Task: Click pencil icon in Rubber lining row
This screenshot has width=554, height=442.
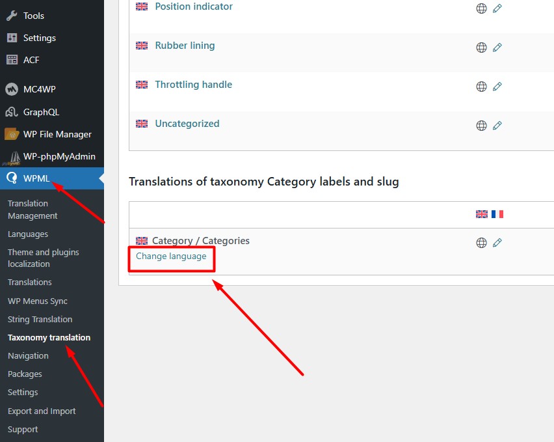Action: (x=497, y=48)
